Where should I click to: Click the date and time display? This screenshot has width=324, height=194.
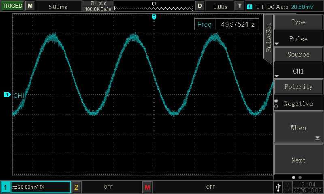tap(307, 187)
